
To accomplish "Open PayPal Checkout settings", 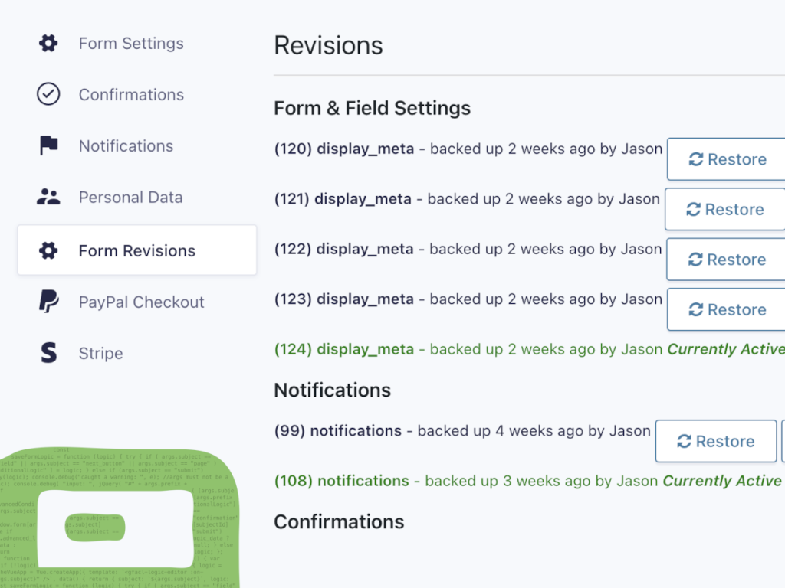I will 141,302.
